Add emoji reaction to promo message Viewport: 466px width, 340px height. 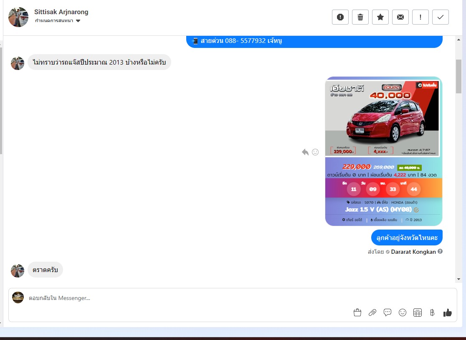(x=315, y=152)
